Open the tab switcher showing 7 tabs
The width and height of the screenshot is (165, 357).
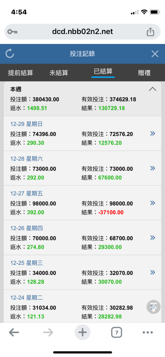(x=116, y=333)
